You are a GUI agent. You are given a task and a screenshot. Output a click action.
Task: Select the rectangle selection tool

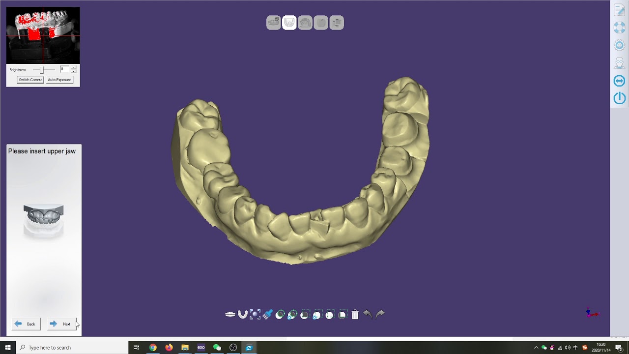coord(305,315)
